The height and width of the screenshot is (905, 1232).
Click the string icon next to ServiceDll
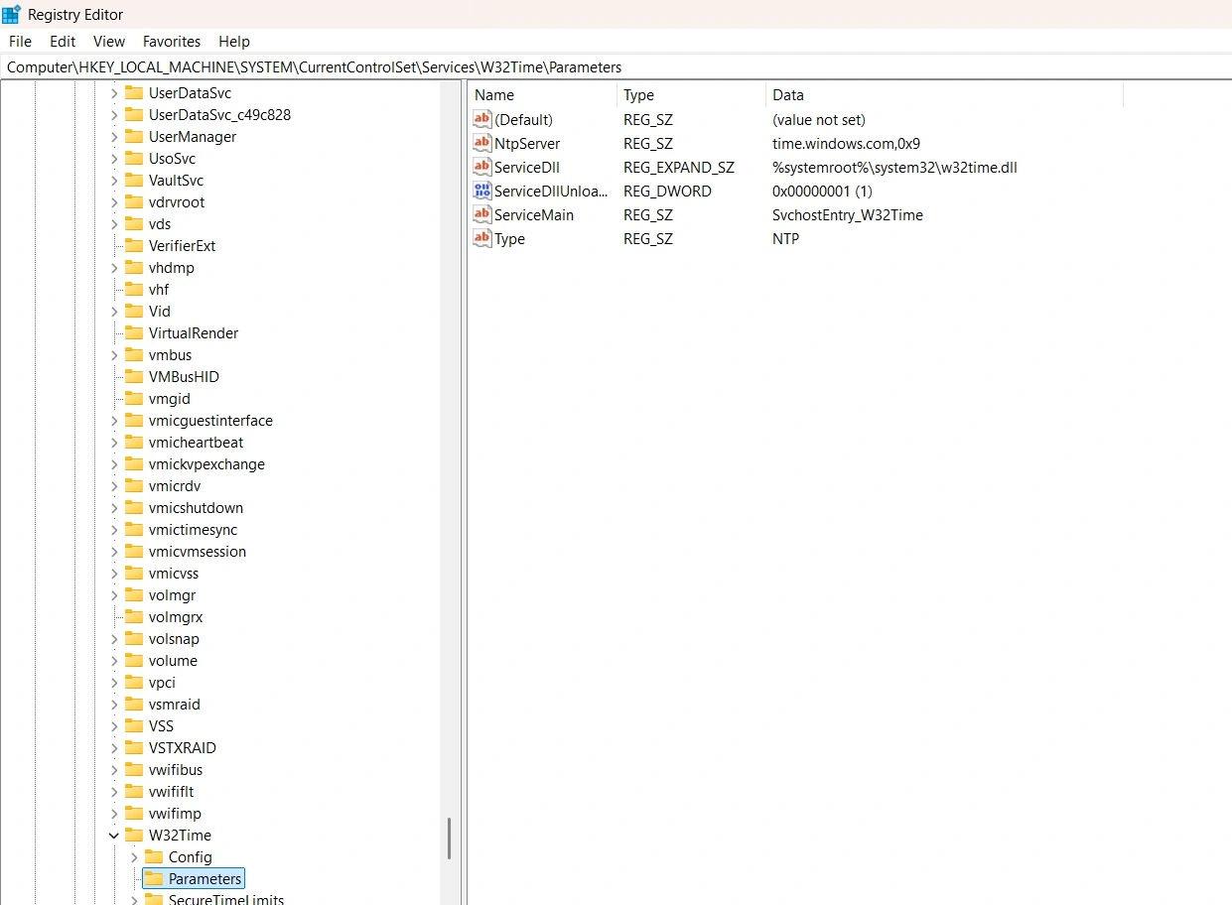tap(481, 167)
